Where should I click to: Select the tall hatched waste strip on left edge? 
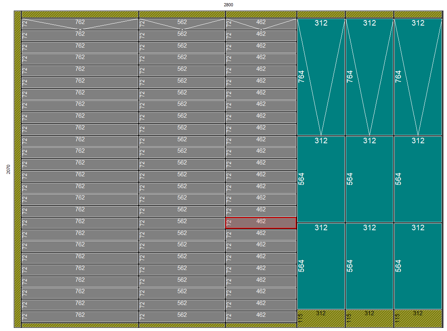pos(17,169)
